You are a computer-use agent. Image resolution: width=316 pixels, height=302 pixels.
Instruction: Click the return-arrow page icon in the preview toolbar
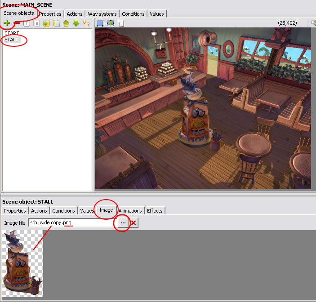pyautogui.click(x=121, y=23)
